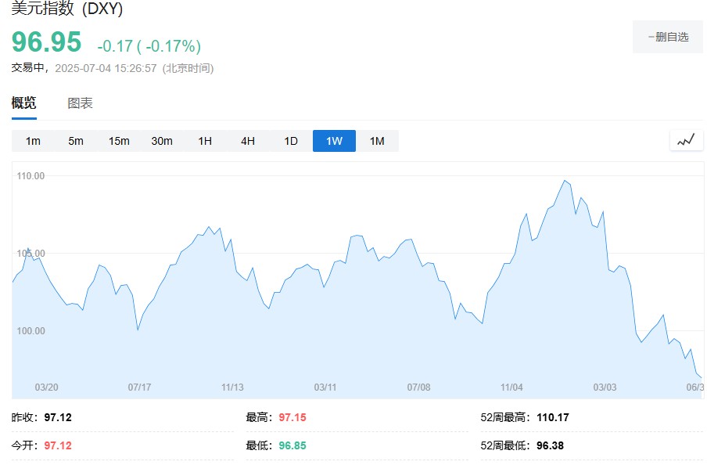This screenshot has width=707, height=465.
Task: Select the 5m interval button
Action: tap(76, 141)
